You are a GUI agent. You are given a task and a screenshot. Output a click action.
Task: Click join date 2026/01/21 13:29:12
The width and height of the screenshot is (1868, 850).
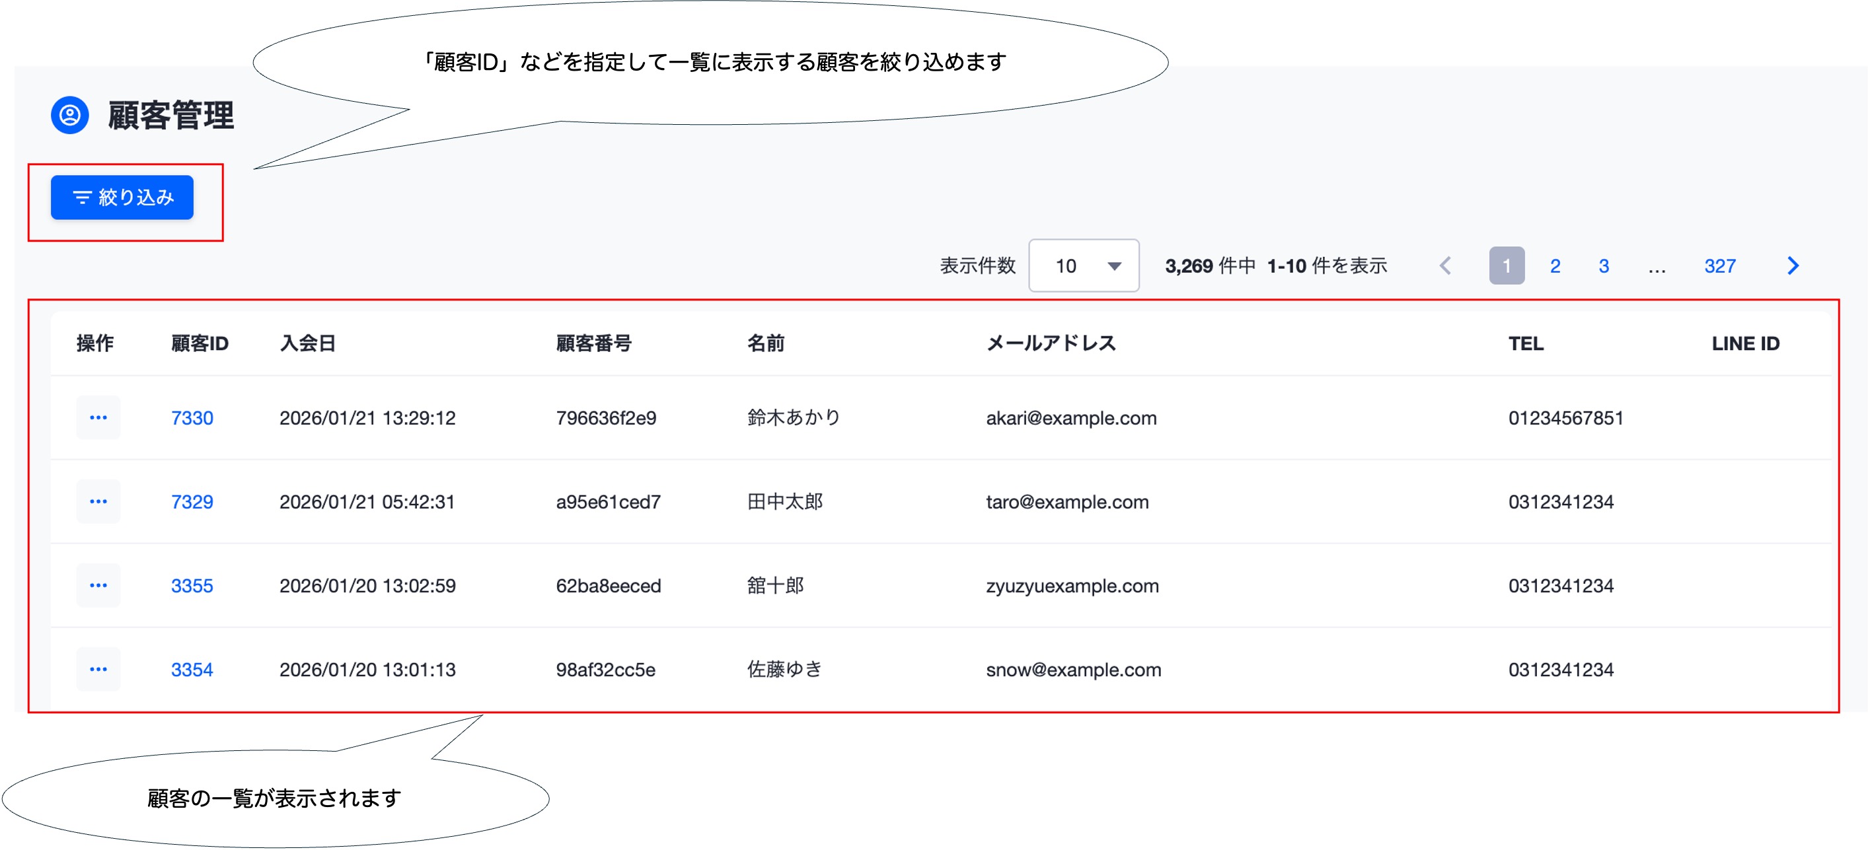tap(367, 418)
